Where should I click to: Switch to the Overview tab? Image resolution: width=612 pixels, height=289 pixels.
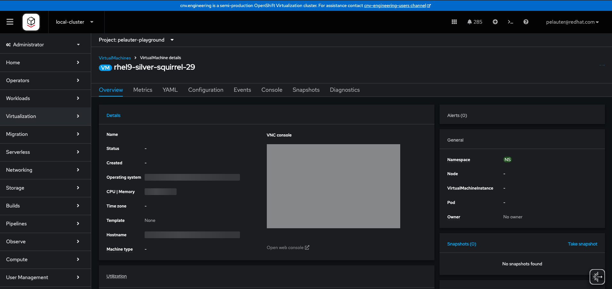(x=111, y=90)
